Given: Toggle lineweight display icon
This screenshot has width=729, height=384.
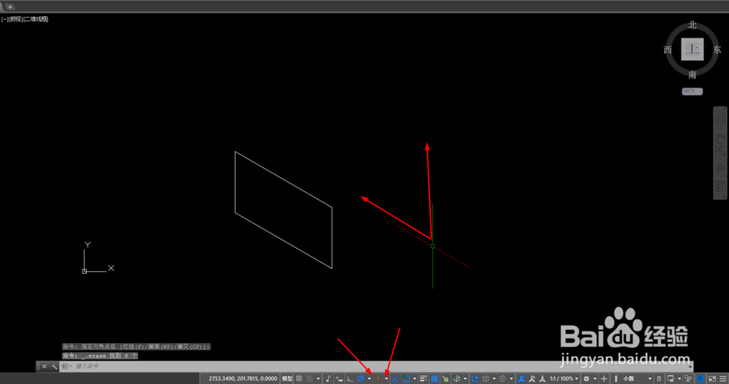Looking at the screenshot, I should [x=424, y=378].
